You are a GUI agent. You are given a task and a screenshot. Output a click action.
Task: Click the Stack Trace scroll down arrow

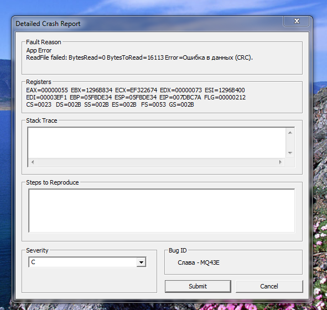click(290, 153)
